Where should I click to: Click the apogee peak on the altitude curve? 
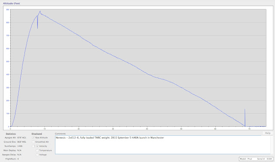tap(40, 11)
